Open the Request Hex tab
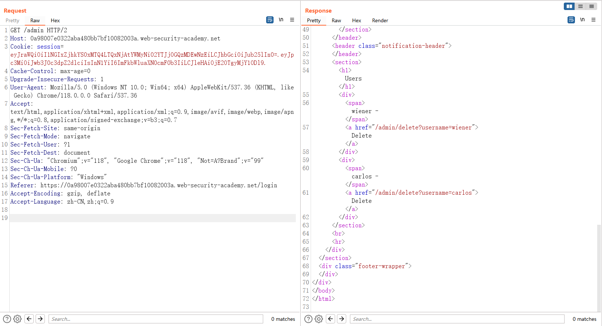602x326 pixels. tap(55, 20)
